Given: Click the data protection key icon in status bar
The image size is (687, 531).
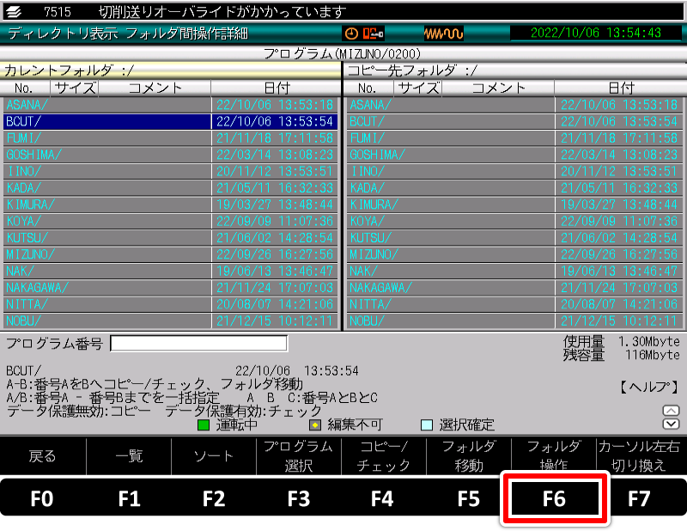Looking at the screenshot, I should pos(373,32).
